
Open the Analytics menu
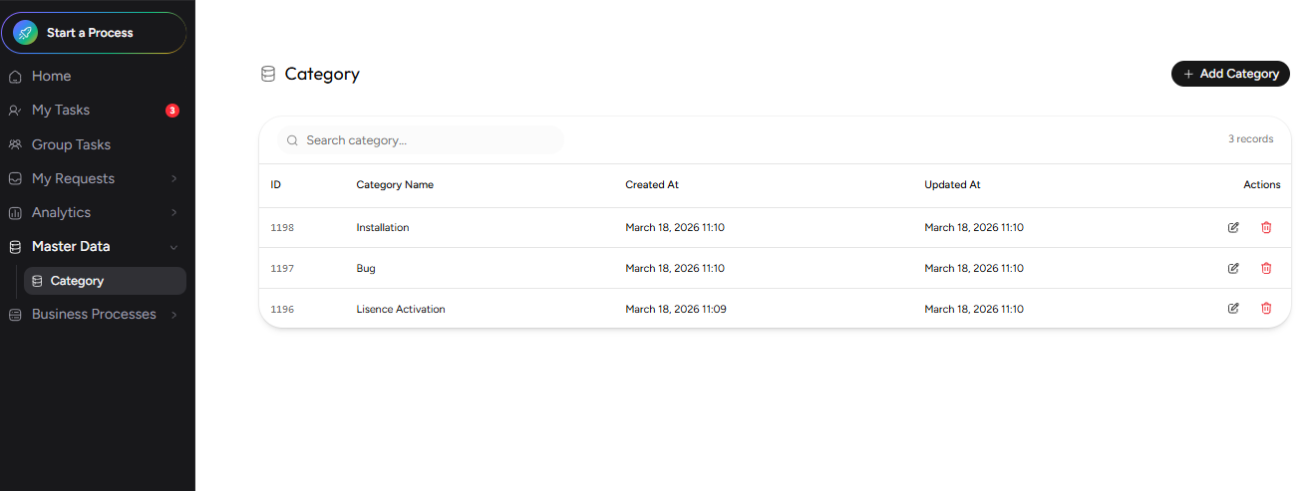[x=61, y=213]
